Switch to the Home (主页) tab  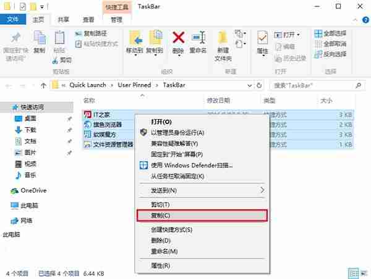38,19
